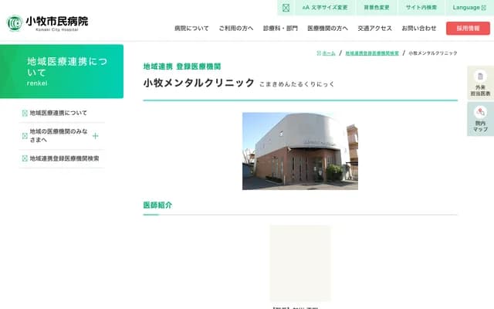Click the Komaki City Hospital logo
Screen dimensions: 494x309
pos(47,23)
